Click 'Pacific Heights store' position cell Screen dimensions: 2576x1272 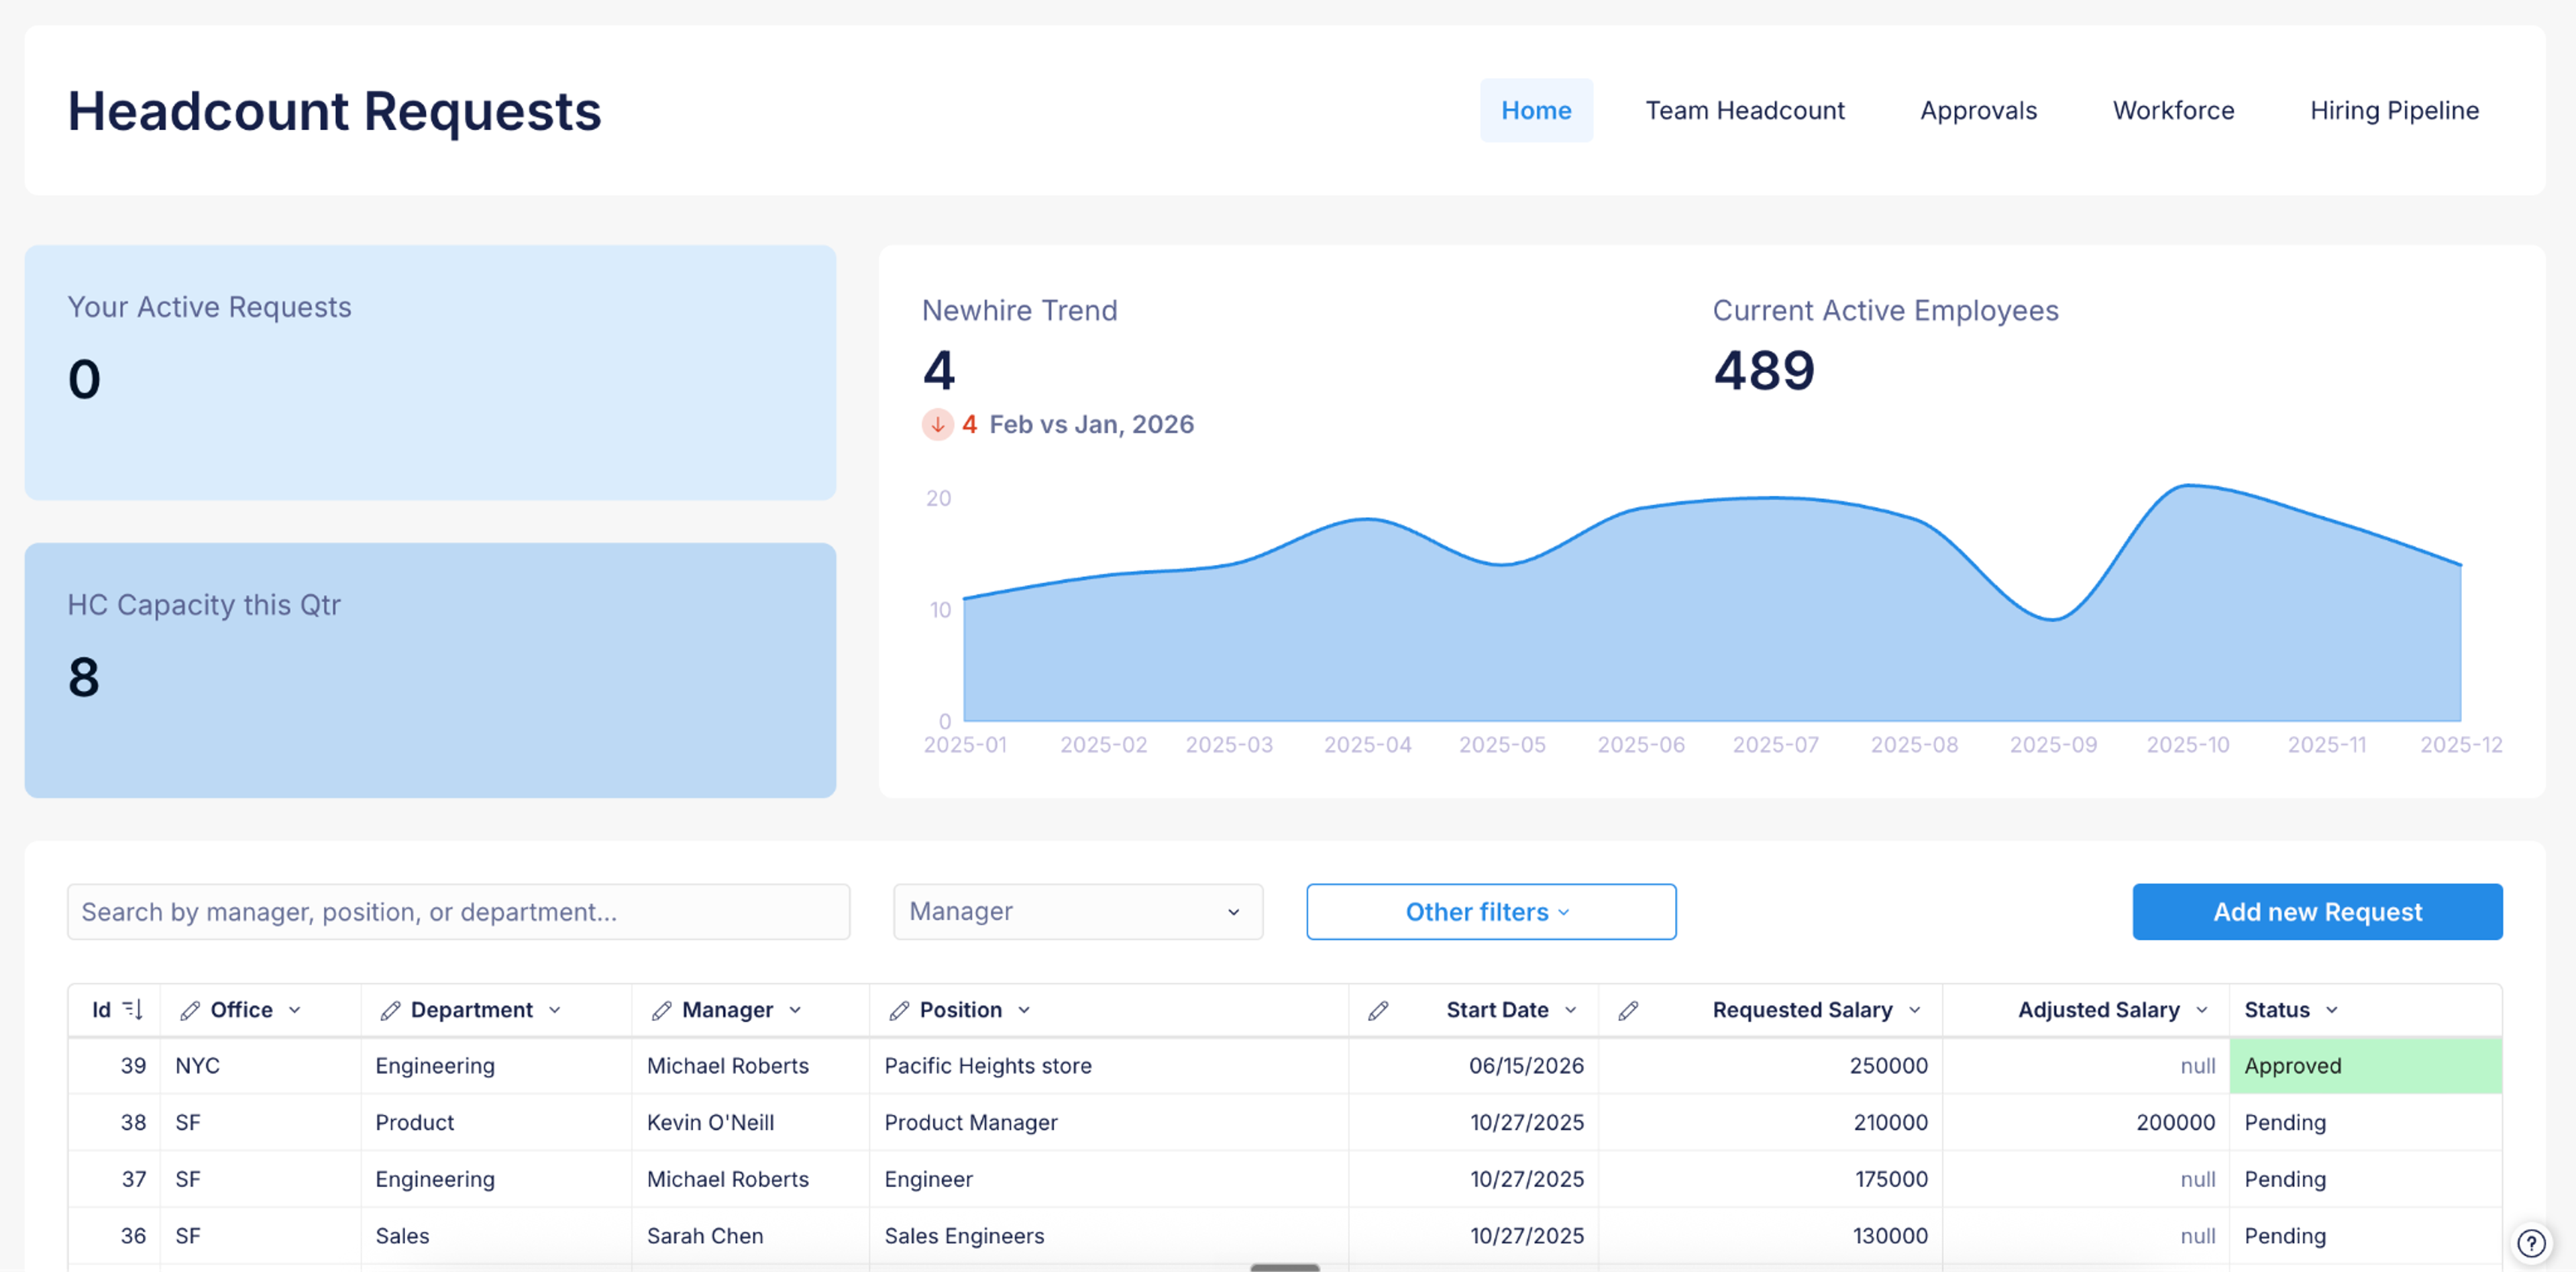1108,1065
